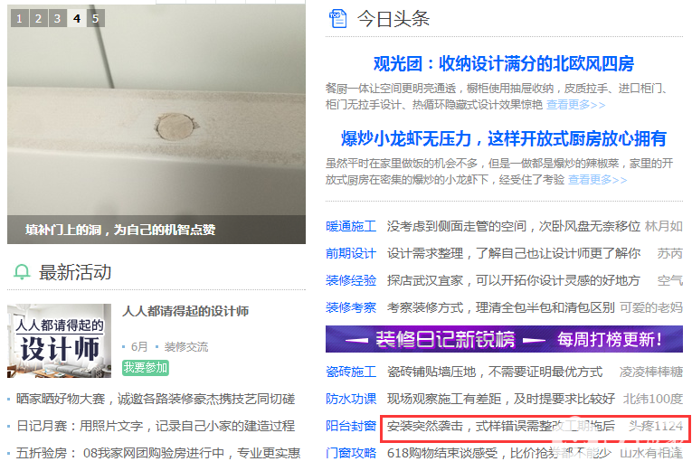Click the 装修日记新锐榜 purple banner
The width and height of the screenshot is (692, 471).
(504, 339)
